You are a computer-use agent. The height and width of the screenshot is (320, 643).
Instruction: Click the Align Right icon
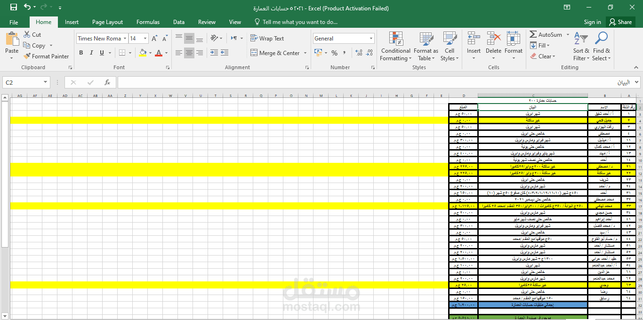click(200, 53)
